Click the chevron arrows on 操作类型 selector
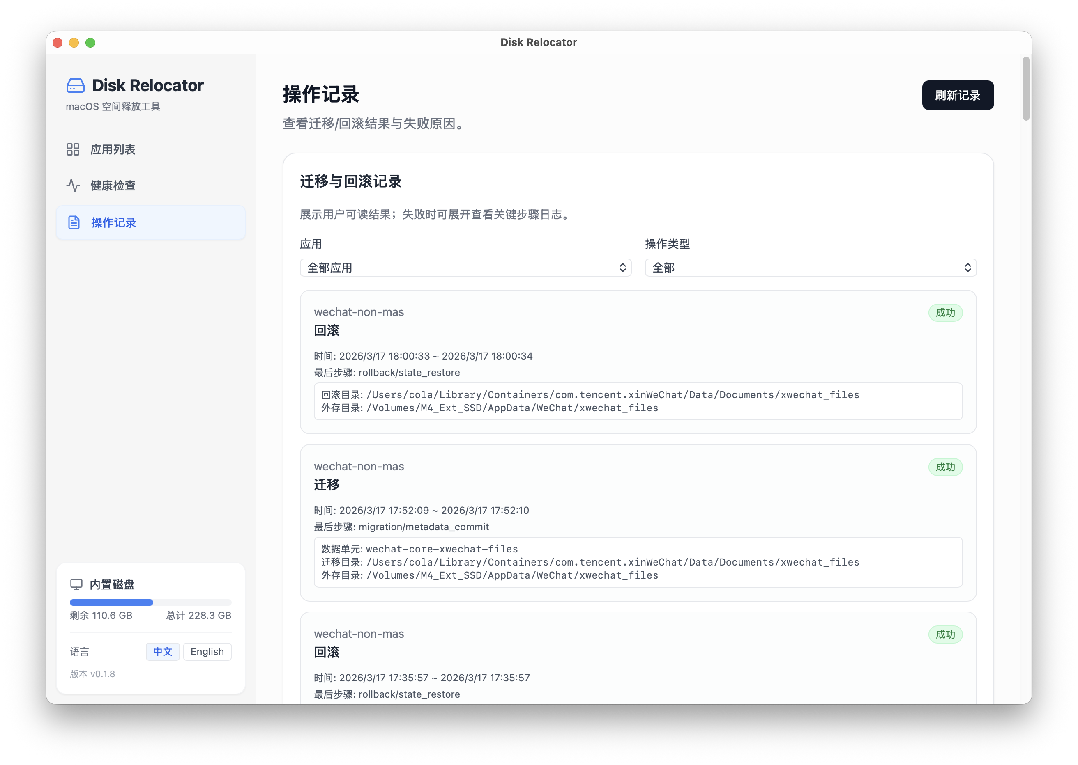Viewport: 1078px width, 765px height. 967,268
